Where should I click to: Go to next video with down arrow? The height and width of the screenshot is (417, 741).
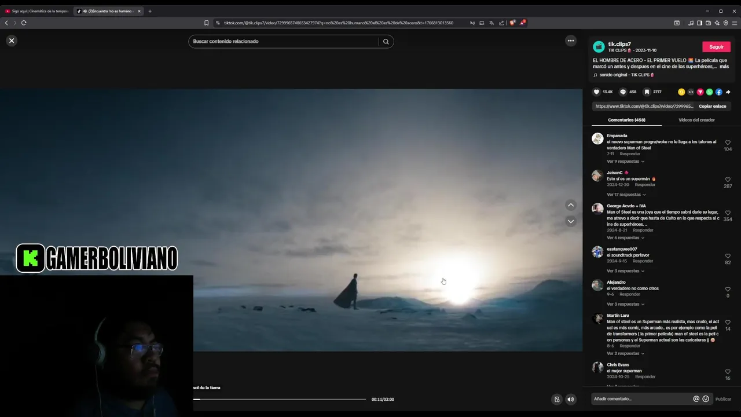click(x=571, y=221)
